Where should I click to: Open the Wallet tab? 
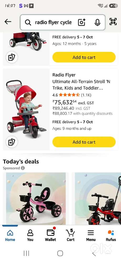coord(50,236)
